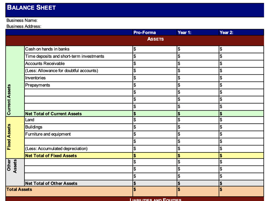The height and width of the screenshot is (201, 268).
Task: Click the Assets section heading
Action: pos(155,39)
